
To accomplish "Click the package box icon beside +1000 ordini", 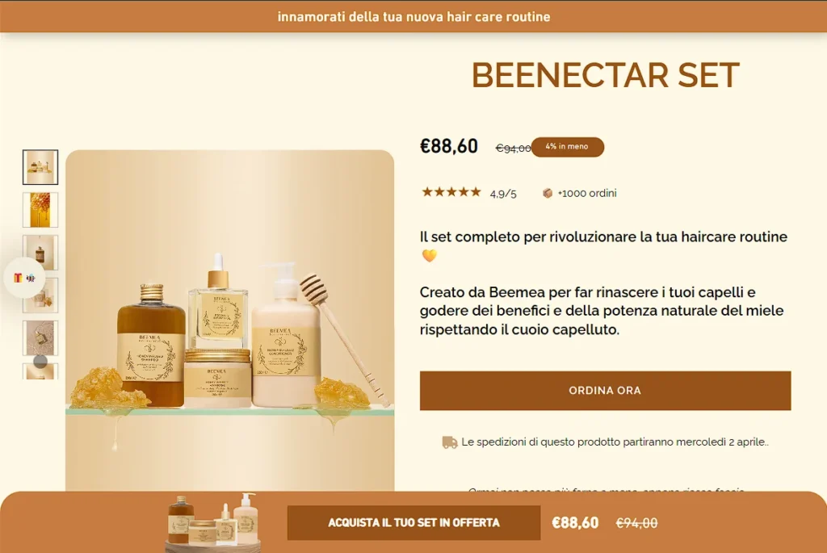I will pyautogui.click(x=548, y=194).
